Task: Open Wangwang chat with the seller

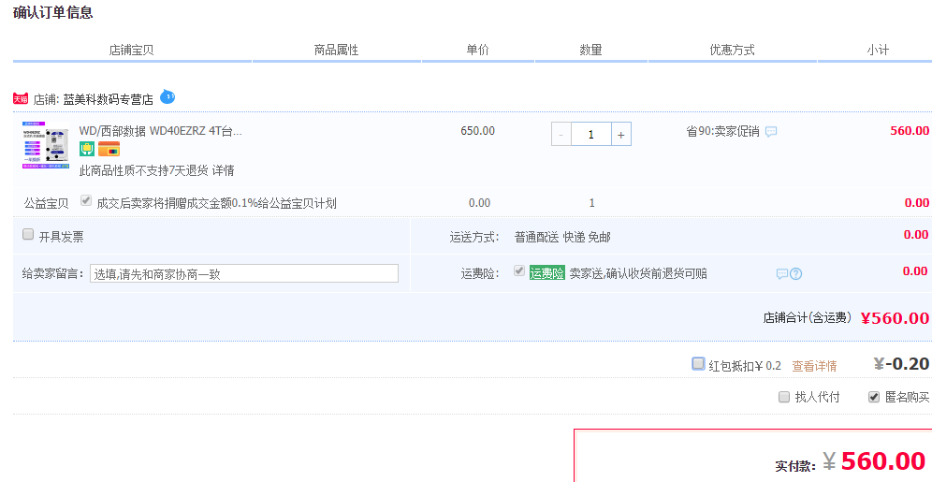Action: [x=167, y=96]
